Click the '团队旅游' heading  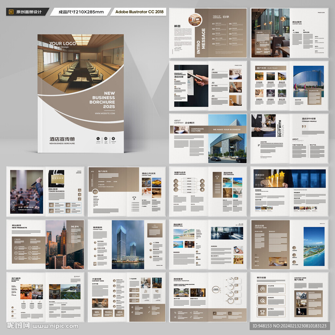[x=53, y=189]
